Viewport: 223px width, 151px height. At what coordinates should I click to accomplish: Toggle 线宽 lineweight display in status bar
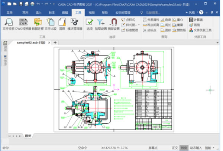[x=184, y=148]
